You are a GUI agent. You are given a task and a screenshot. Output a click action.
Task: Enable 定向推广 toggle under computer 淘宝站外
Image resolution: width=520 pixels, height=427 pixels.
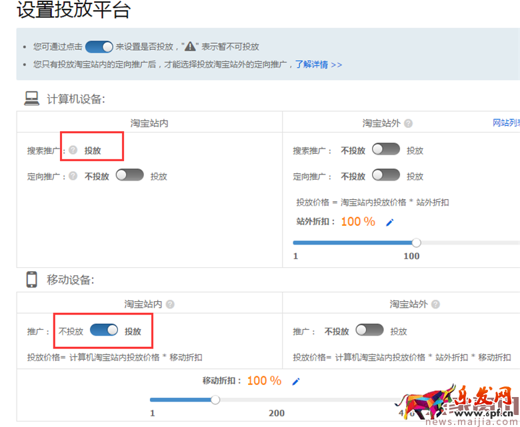(386, 176)
